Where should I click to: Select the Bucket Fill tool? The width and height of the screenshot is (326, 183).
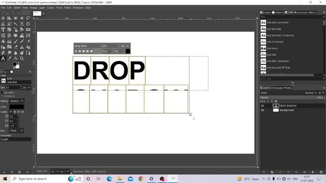pos(3,41)
